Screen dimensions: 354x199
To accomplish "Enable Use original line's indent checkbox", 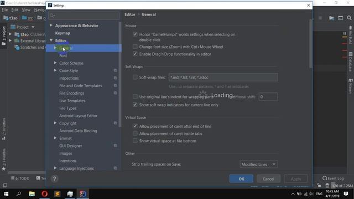I will [135, 97].
